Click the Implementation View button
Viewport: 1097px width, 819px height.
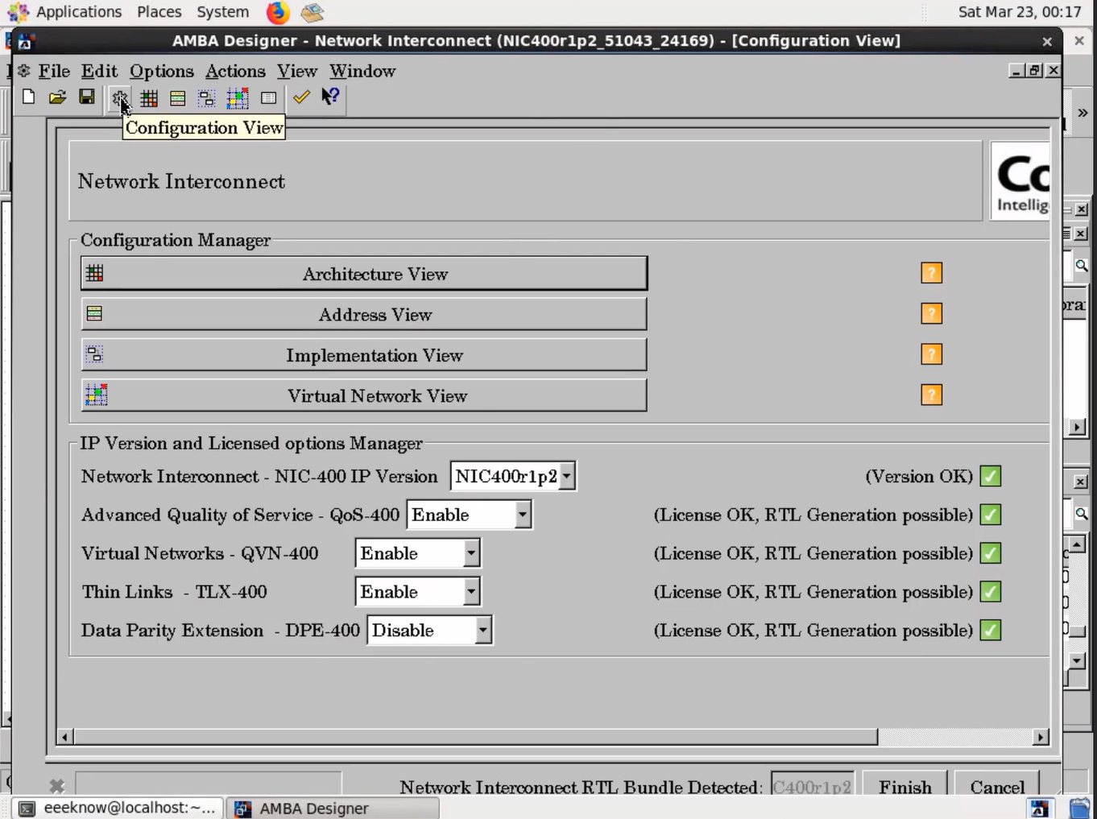pyautogui.click(x=364, y=355)
